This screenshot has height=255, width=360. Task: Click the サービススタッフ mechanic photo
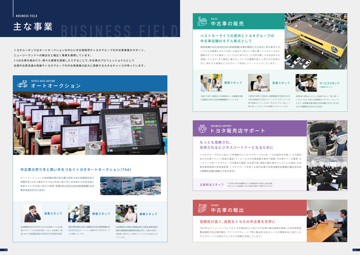[x=306, y=83]
